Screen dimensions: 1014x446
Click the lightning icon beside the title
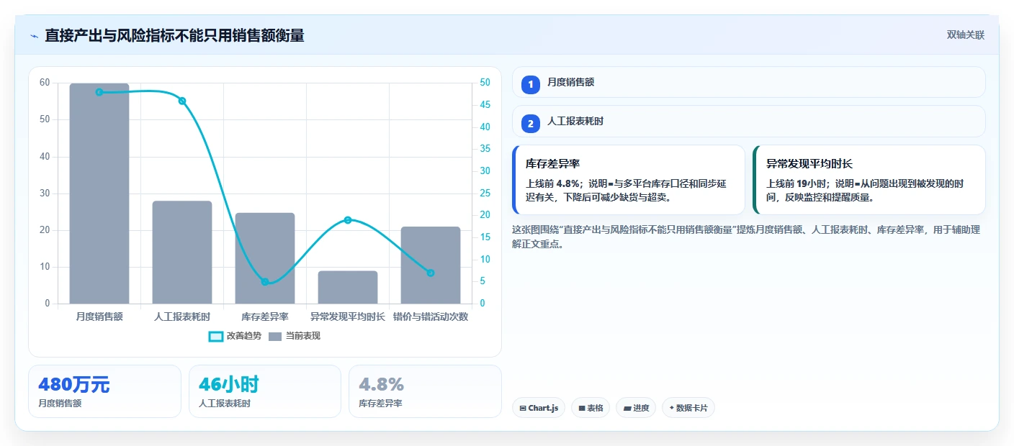(34, 35)
